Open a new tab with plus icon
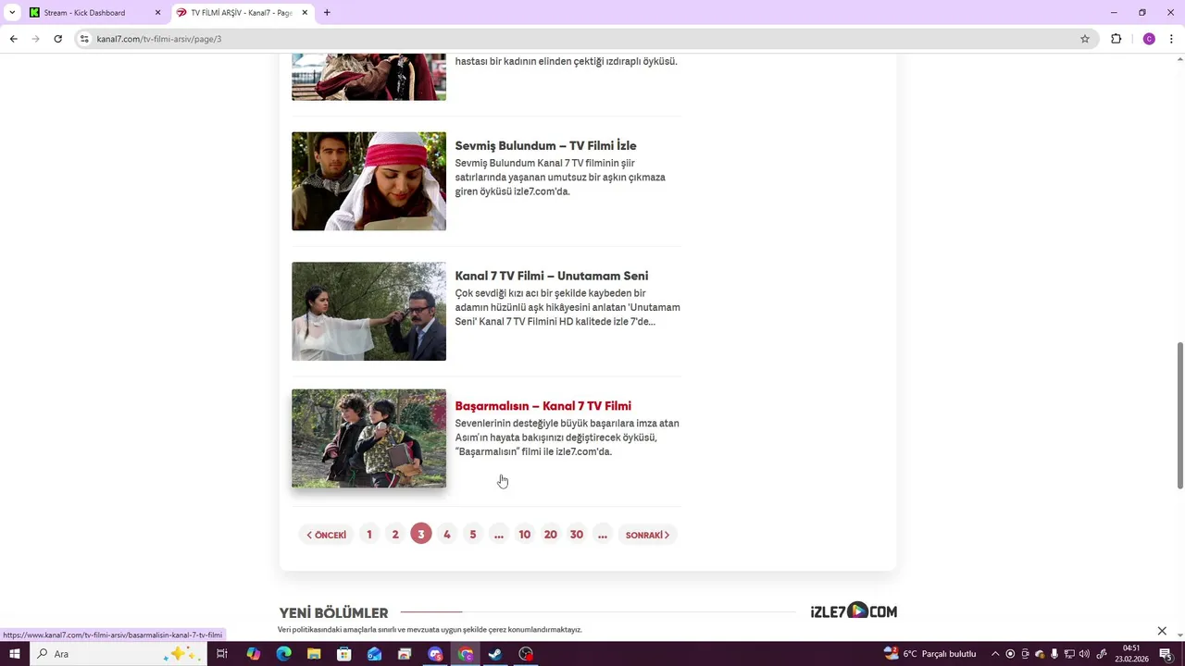The image size is (1185, 666). [x=327, y=13]
